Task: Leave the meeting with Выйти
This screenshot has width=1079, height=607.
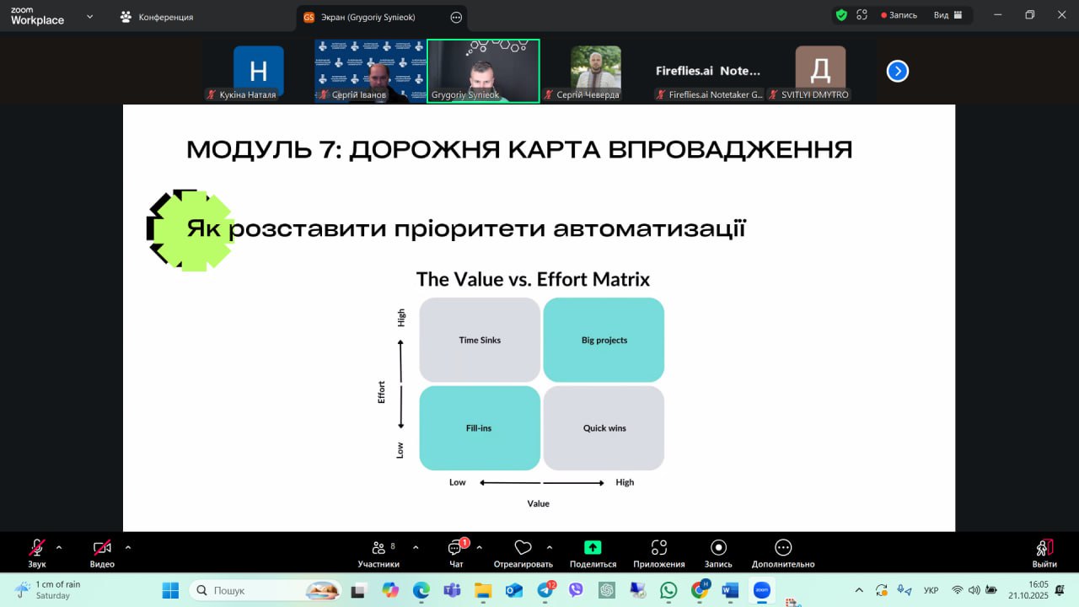Action: (x=1044, y=552)
